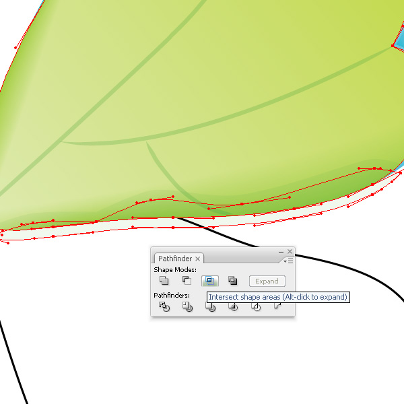Click the Merge pathfinder icon
The image size is (404, 404).
click(x=210, y=307)
